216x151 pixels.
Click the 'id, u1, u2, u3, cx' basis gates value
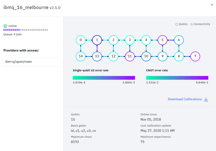(83, 131)
